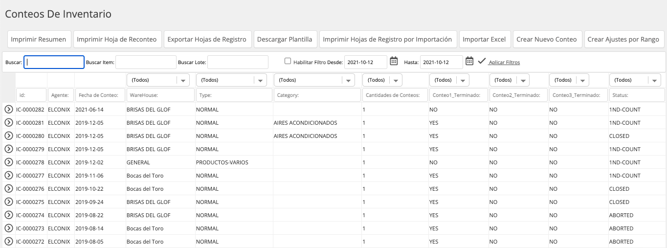Click the Fecha de Conteo filter field

pyautogui.click(x=100, y=95)
